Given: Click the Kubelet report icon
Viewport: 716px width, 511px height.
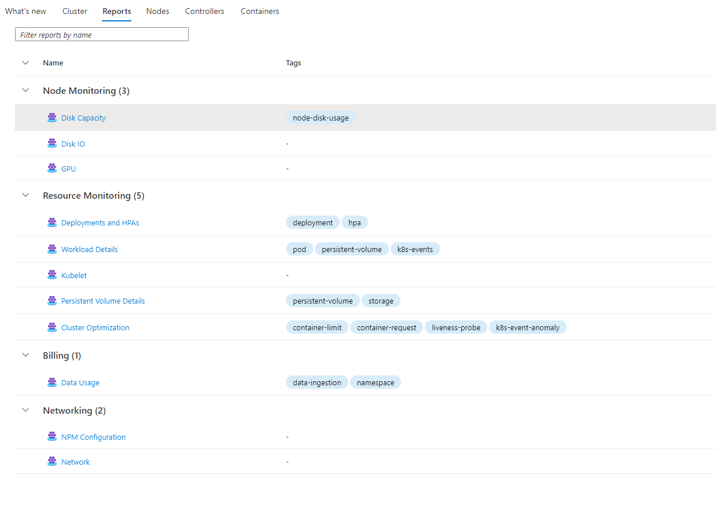Looking at the screenshot, I should coord(52,275).
